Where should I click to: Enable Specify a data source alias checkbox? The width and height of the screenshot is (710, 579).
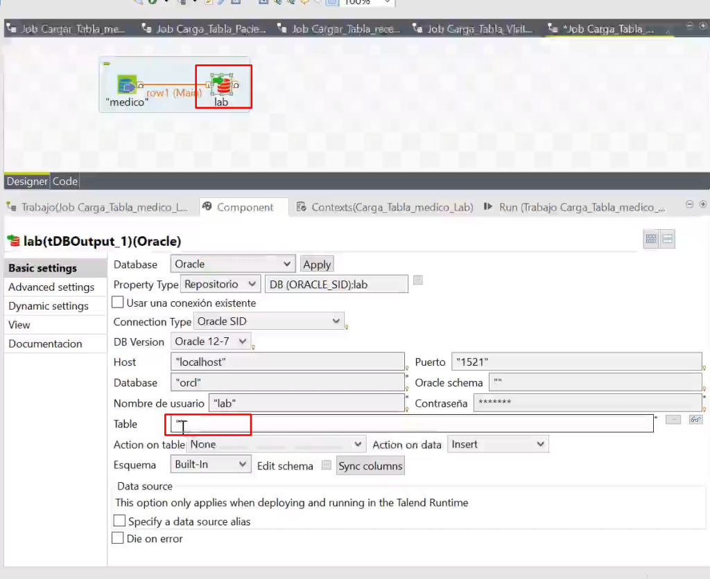coord(119,521)
